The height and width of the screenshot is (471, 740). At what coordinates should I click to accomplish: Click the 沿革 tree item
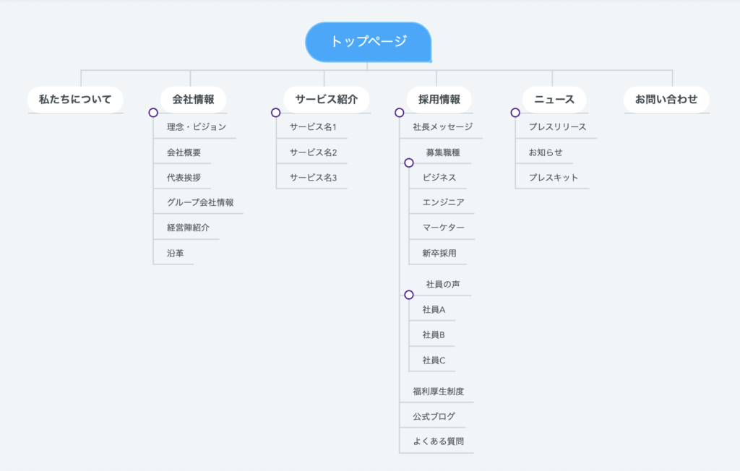tap(176, 254)
